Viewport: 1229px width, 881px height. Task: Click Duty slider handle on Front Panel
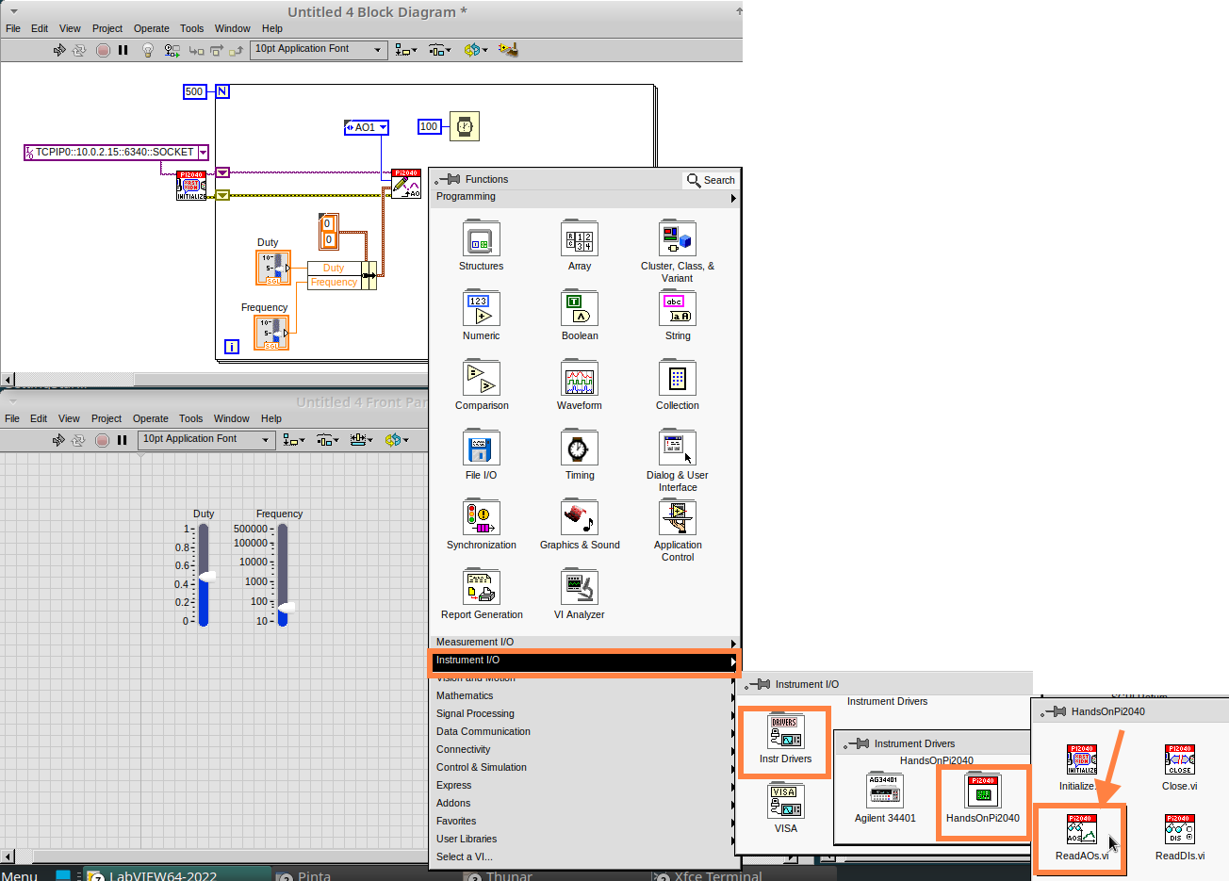pos(205,576)
